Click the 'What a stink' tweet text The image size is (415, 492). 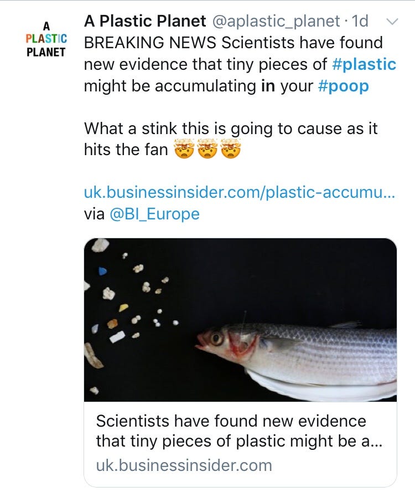point(231,129)
